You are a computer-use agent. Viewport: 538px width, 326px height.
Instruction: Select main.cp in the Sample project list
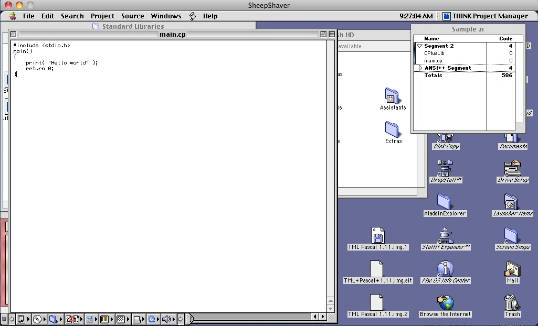[433, 61]
